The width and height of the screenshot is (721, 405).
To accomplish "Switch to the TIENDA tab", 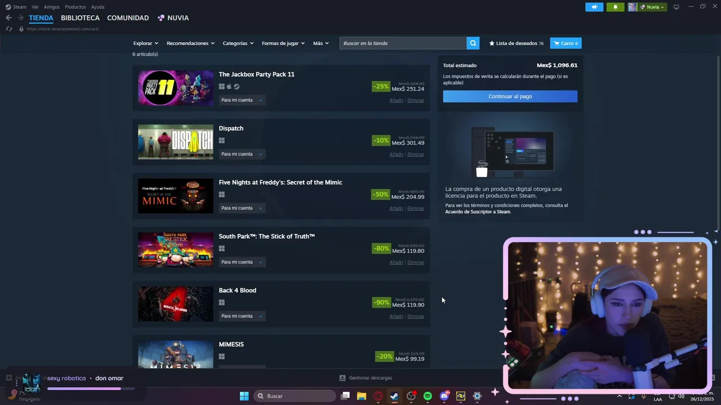I will tap(41, 18).
